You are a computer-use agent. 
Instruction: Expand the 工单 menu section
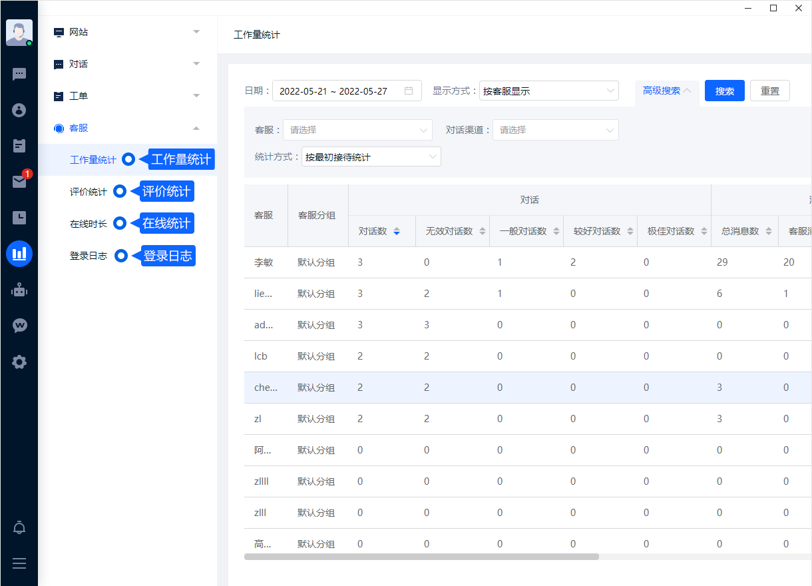point(127,96)
